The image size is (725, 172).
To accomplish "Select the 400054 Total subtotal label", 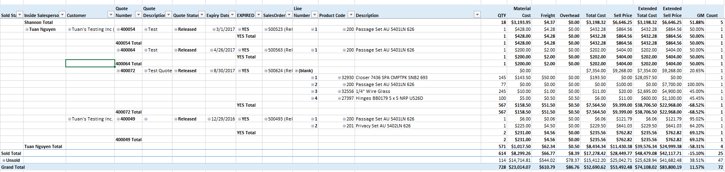I will (x=129, y=43).
